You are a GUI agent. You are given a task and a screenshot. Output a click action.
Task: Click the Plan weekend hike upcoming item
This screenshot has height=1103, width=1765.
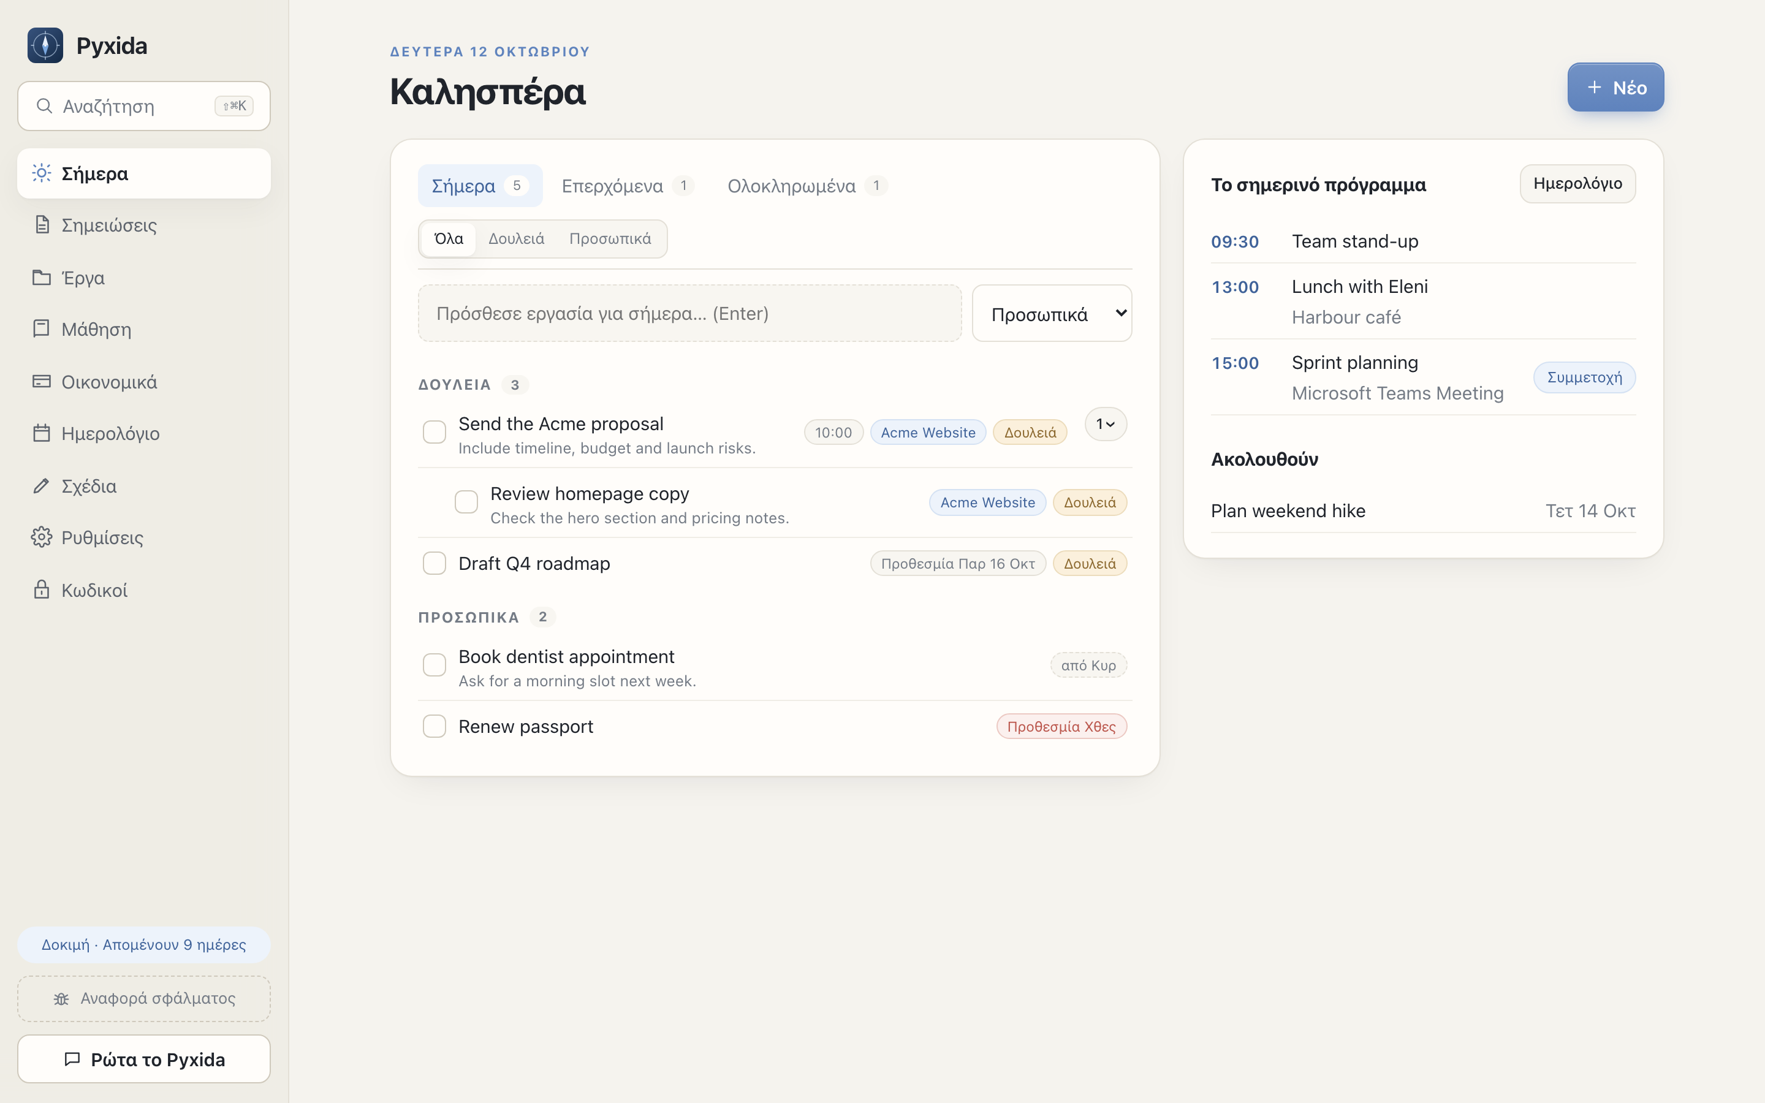tap(1423, 510)
